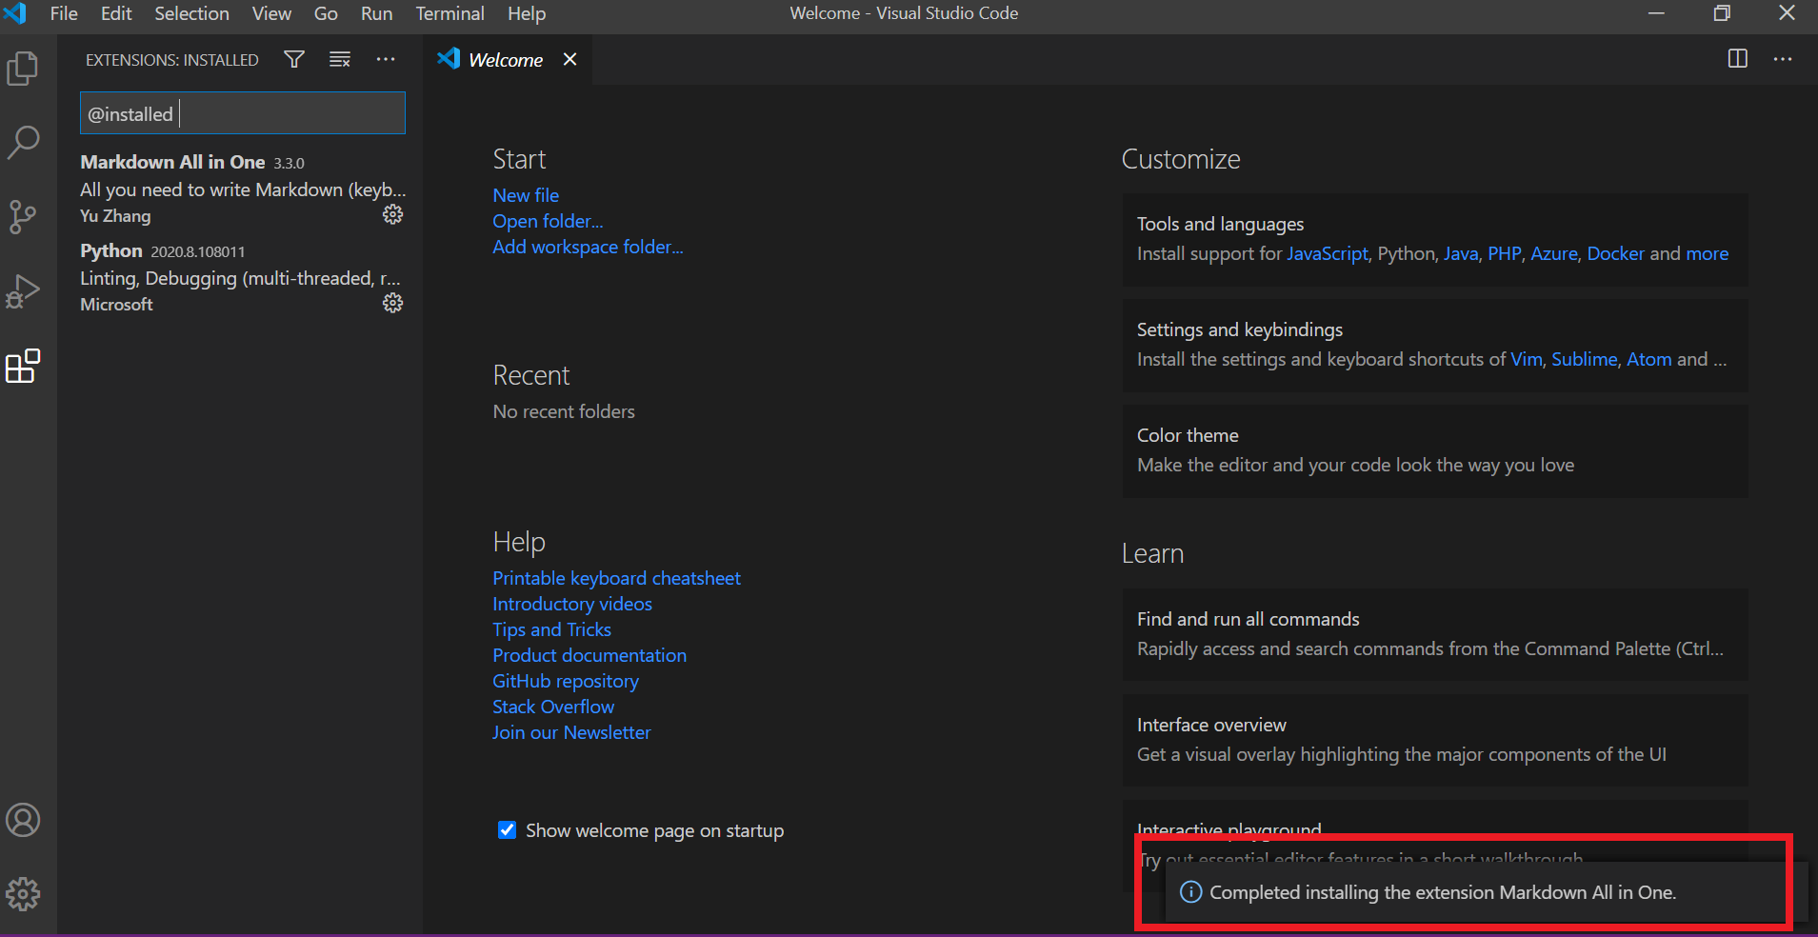The image size is (1818, 937).
Task: Open Extensions view more actions menu
Action: coord(386,59)
